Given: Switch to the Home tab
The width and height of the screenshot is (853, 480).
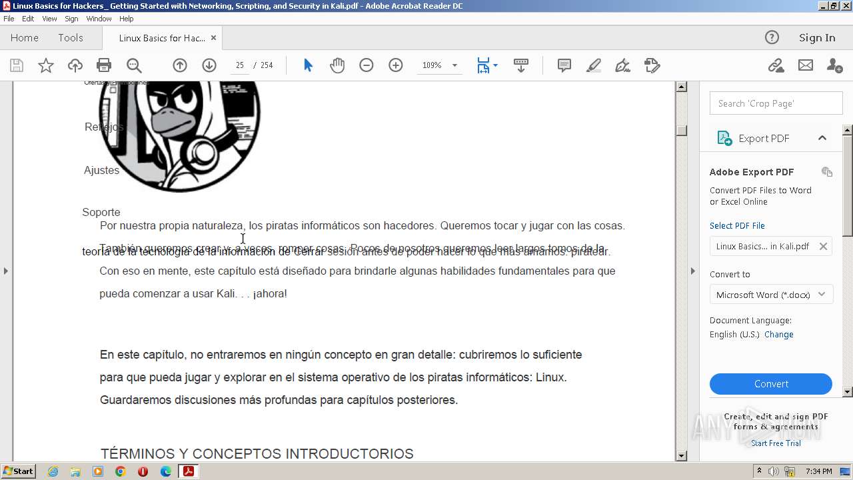Looking at the screenshot, I should [25, 38].
